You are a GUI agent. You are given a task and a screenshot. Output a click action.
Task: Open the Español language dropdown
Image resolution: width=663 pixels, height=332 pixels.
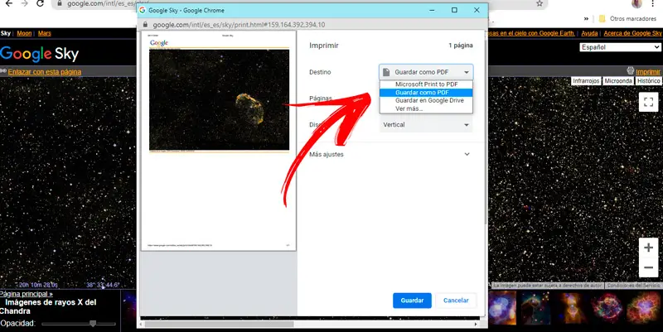[619, 47]
